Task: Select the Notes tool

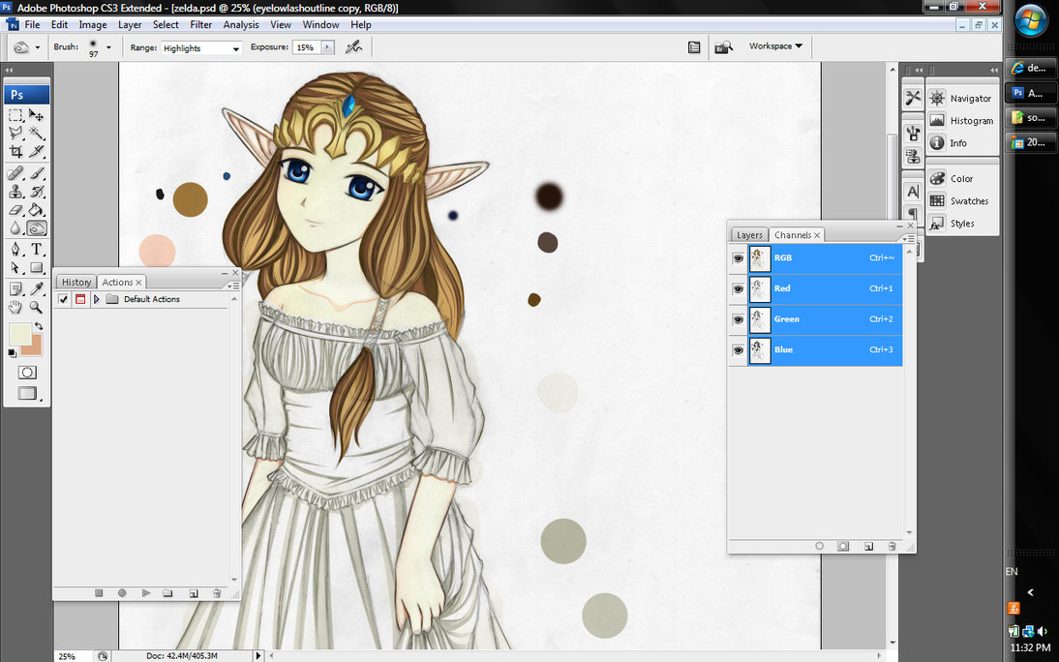Action: point(16,289)
